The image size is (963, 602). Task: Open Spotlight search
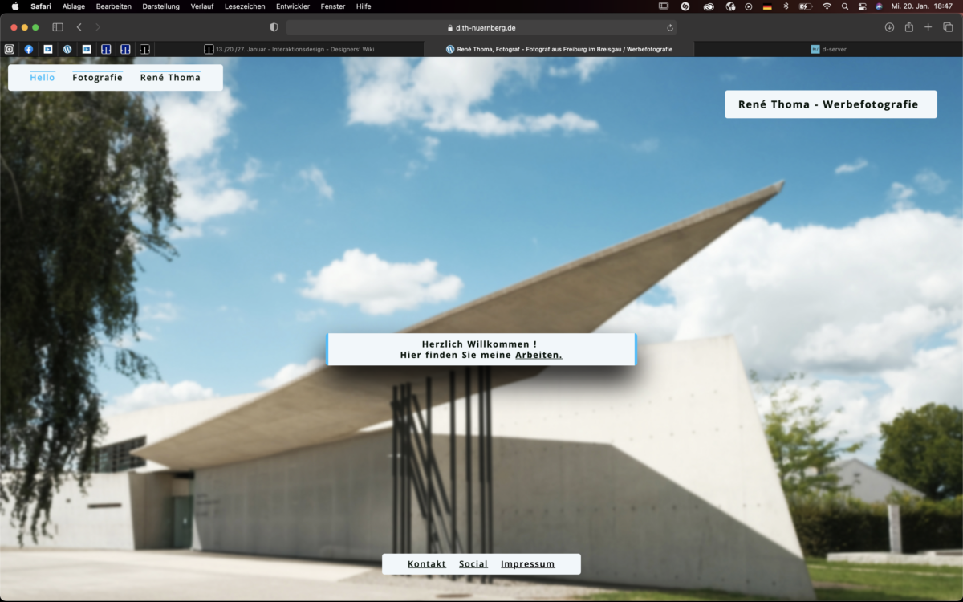pyautogui.click(x=845, y=6)
